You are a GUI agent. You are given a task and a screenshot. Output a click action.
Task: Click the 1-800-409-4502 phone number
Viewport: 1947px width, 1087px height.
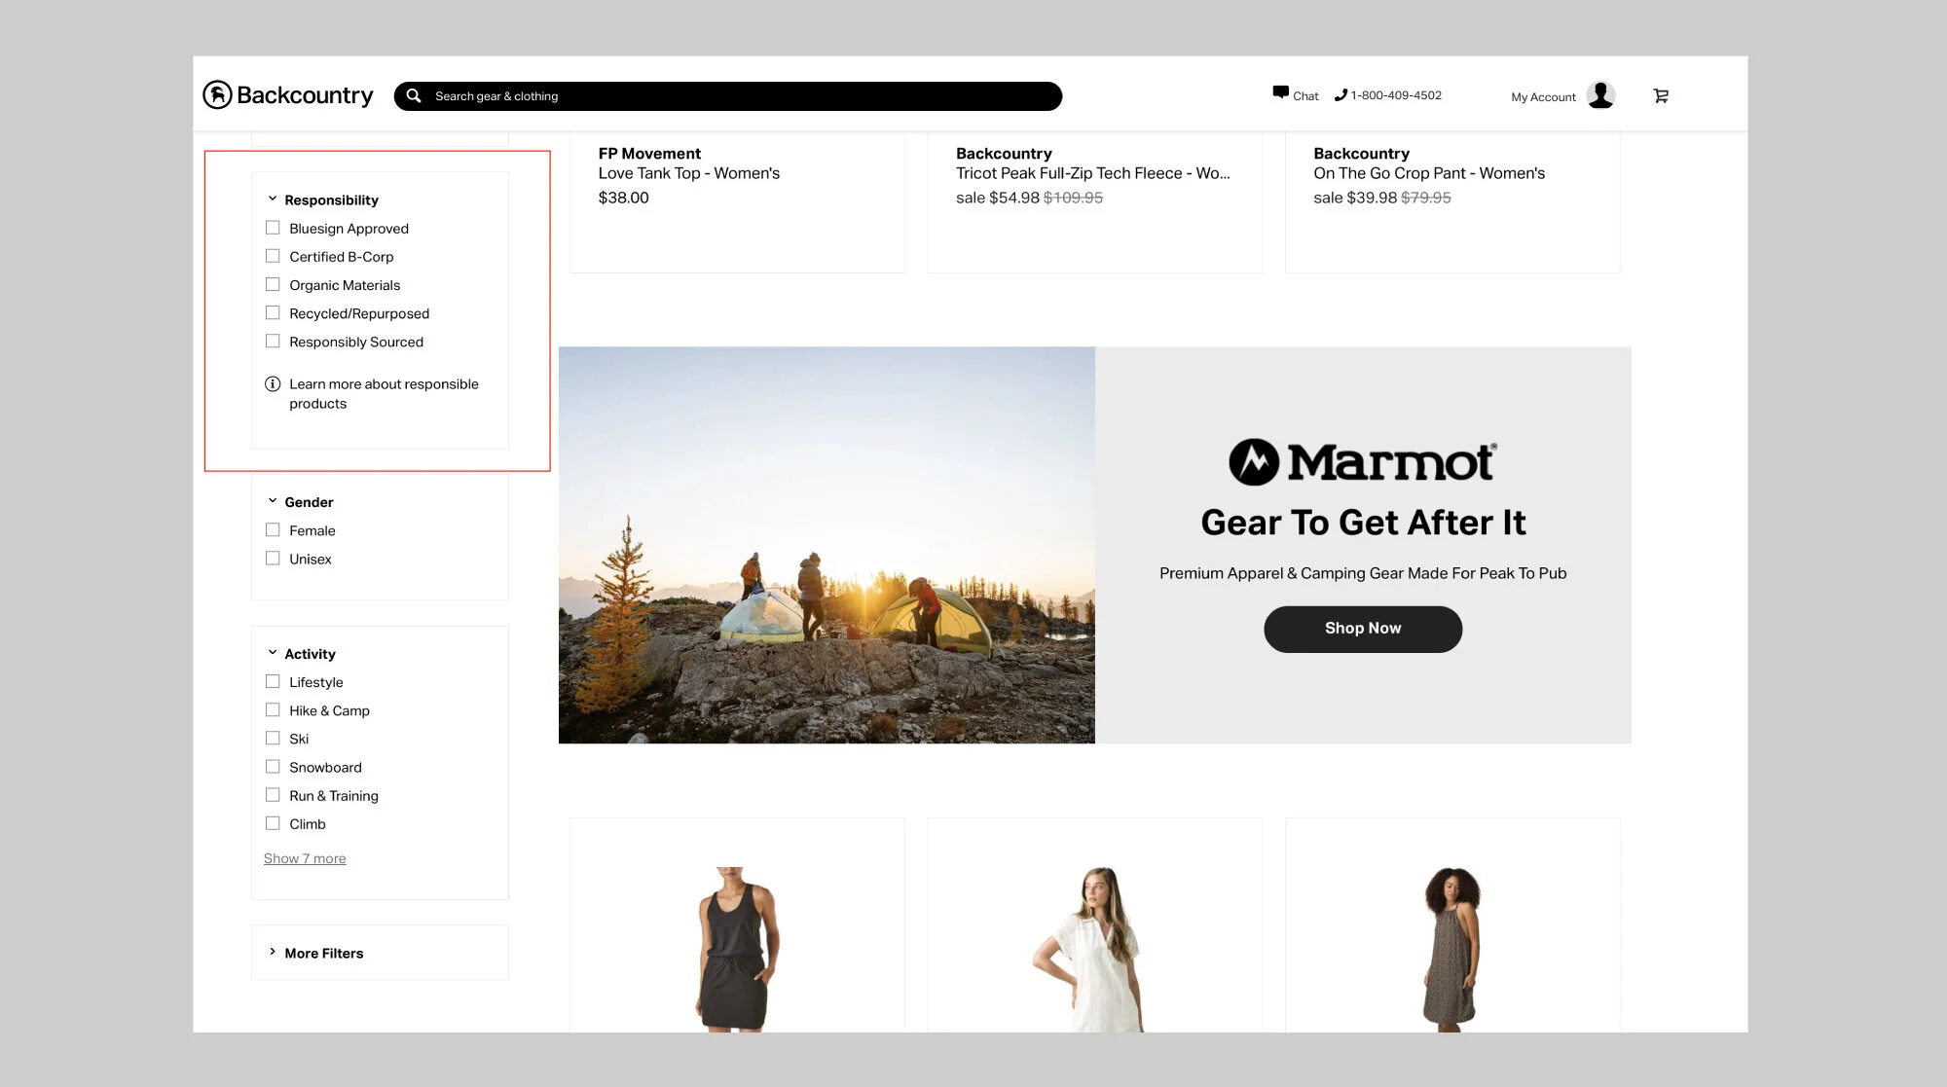pyautogui.click(x=1396, y=94)
